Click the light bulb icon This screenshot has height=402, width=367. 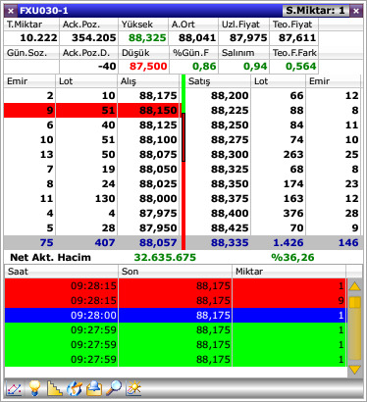pyautogui.click(x=34, y=388)
